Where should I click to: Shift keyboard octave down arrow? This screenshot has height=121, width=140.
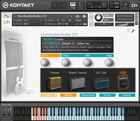(2, 119)
